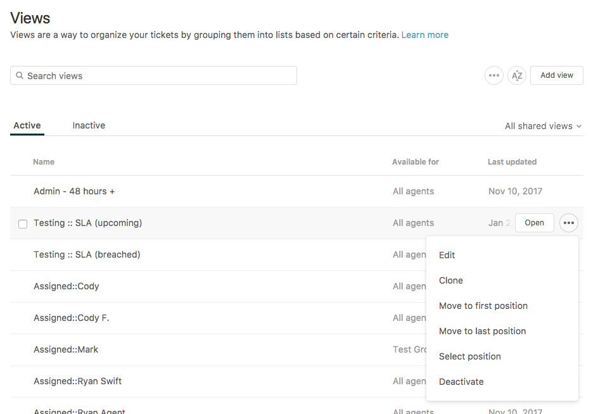Click the search magnifier icon
Image resolution: width=591 pixels, height=414 pixels.
pyautogui.click(x=20, y=76)
